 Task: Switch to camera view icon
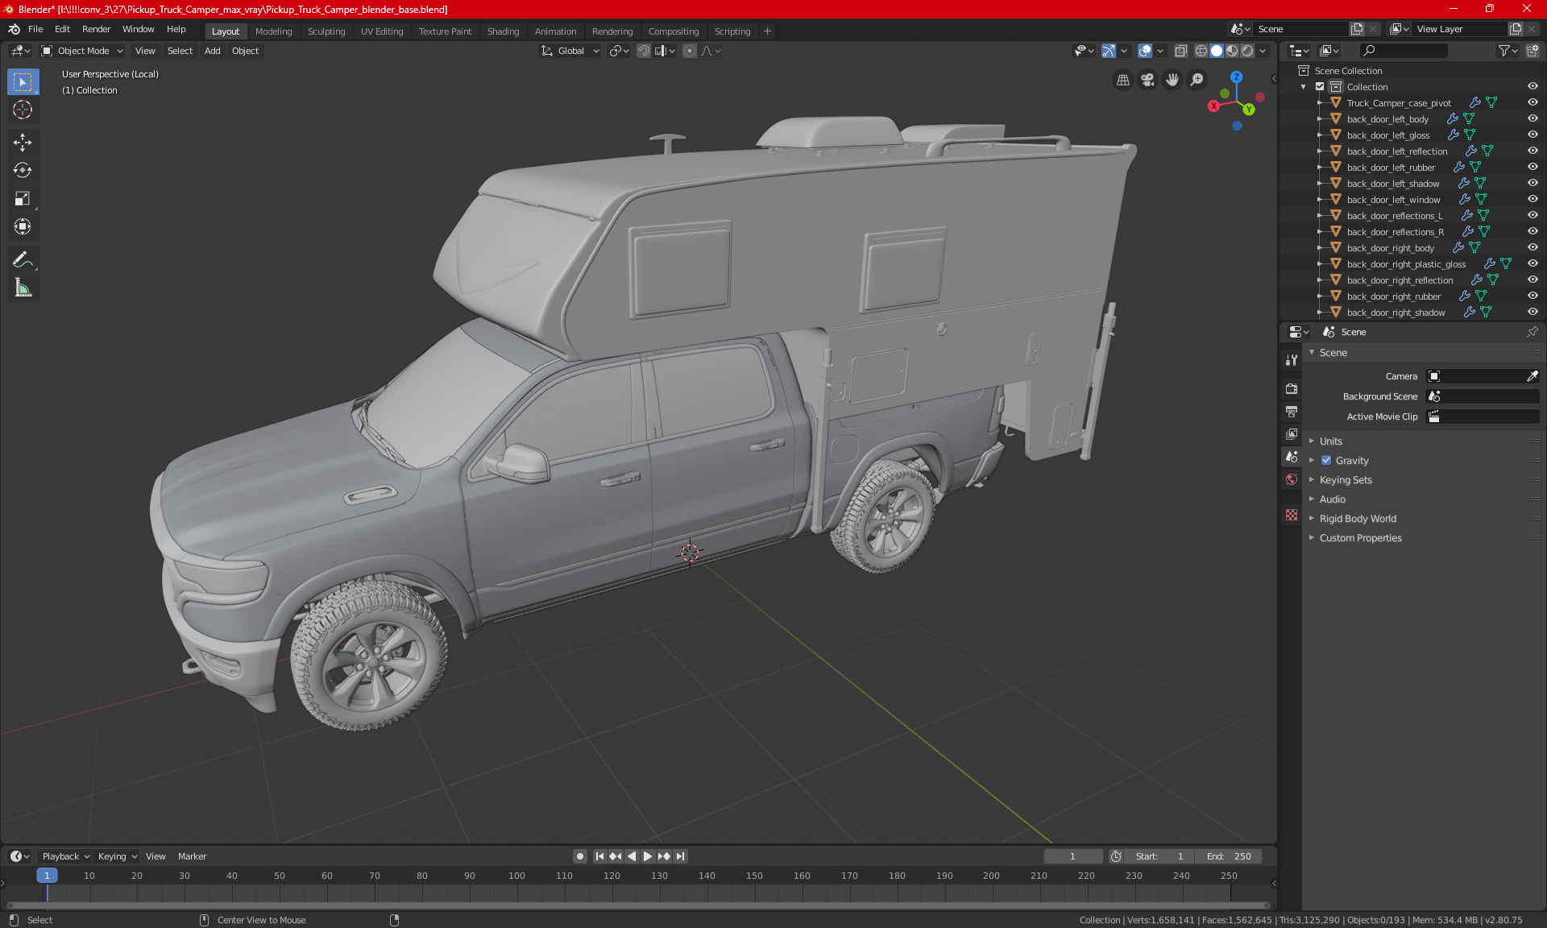click(1147, 80)
